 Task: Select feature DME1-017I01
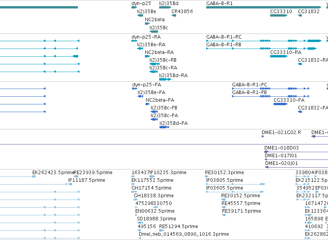click(281, 156)
